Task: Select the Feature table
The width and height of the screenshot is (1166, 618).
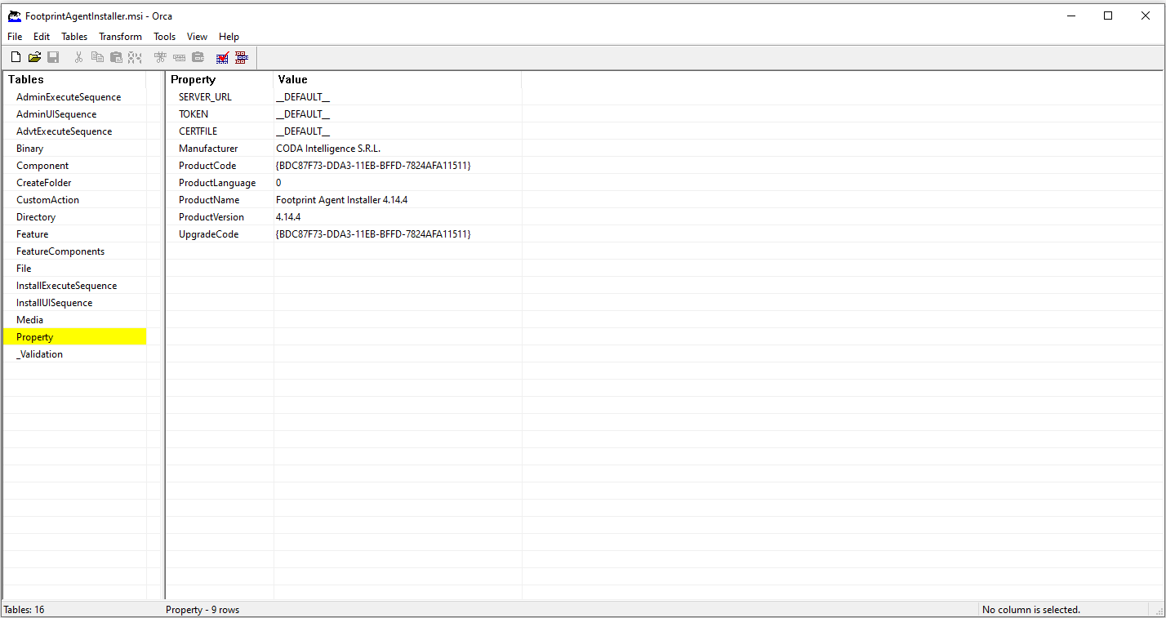Action: (x=75, y=234)
